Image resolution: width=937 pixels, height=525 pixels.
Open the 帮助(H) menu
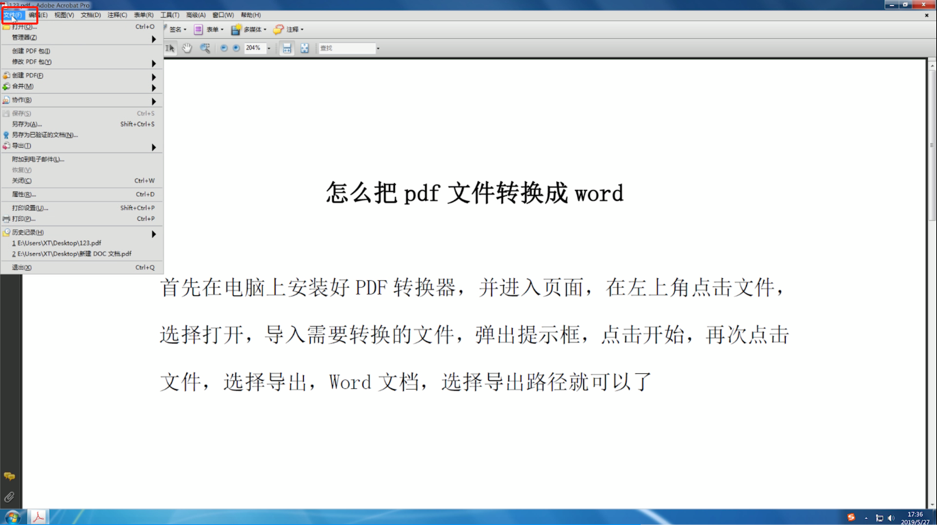[251, 15]
